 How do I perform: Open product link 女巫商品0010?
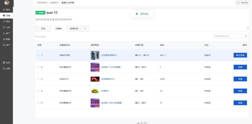point(108,79)
